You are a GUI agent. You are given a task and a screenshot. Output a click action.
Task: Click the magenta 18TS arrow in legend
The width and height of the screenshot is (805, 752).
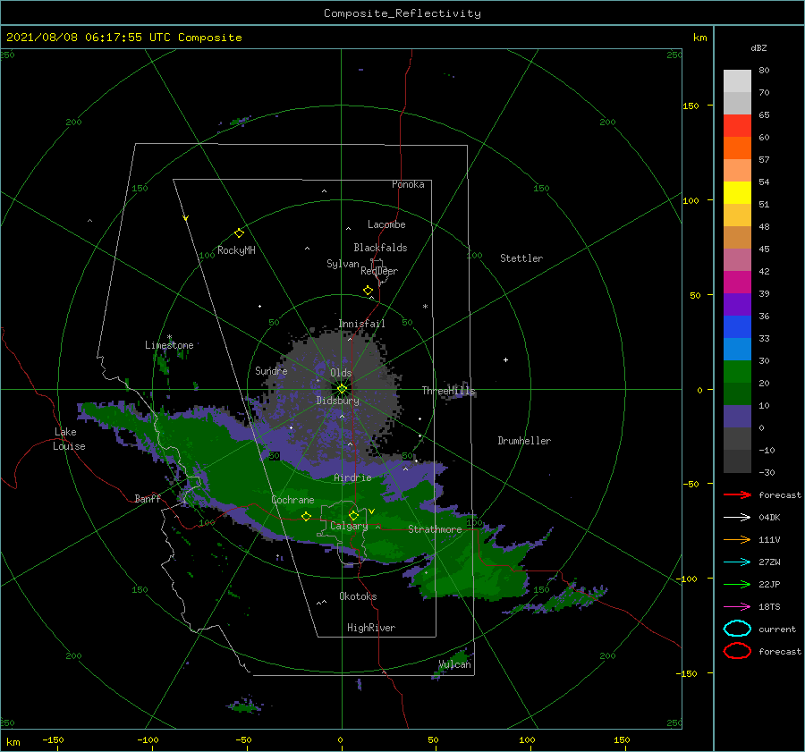[737, 607]
